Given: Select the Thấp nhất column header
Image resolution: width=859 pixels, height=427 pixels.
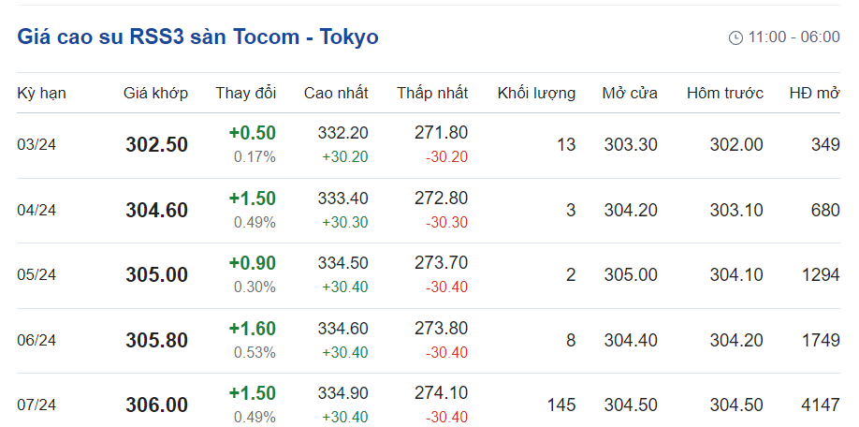Looking at the screenshot, I should pyautogui.click(x=432, y=93).
